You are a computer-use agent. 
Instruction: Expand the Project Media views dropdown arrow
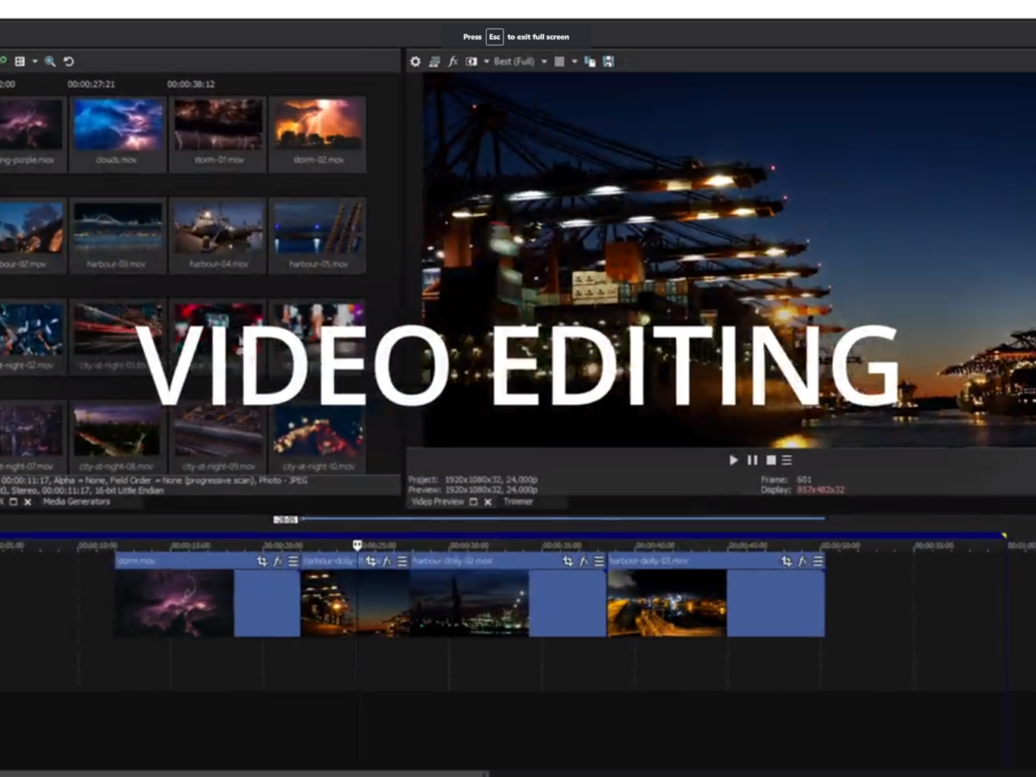[x=35, y=61]
